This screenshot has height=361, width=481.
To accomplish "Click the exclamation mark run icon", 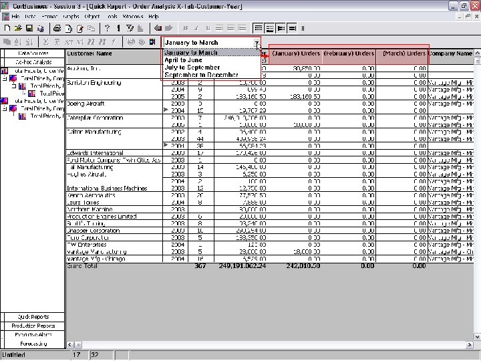I will [118, 29].
